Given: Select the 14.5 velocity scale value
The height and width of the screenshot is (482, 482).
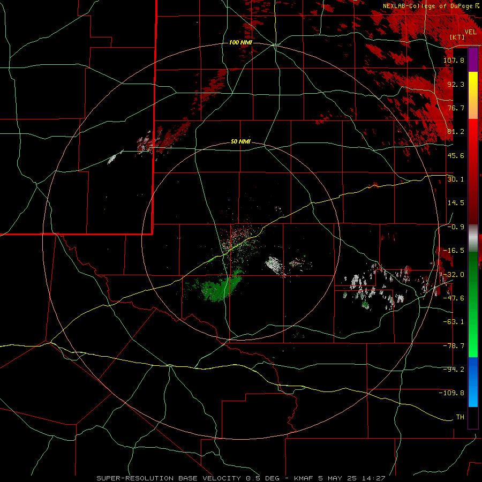Looking at the screenshot, I should point(456,202).
